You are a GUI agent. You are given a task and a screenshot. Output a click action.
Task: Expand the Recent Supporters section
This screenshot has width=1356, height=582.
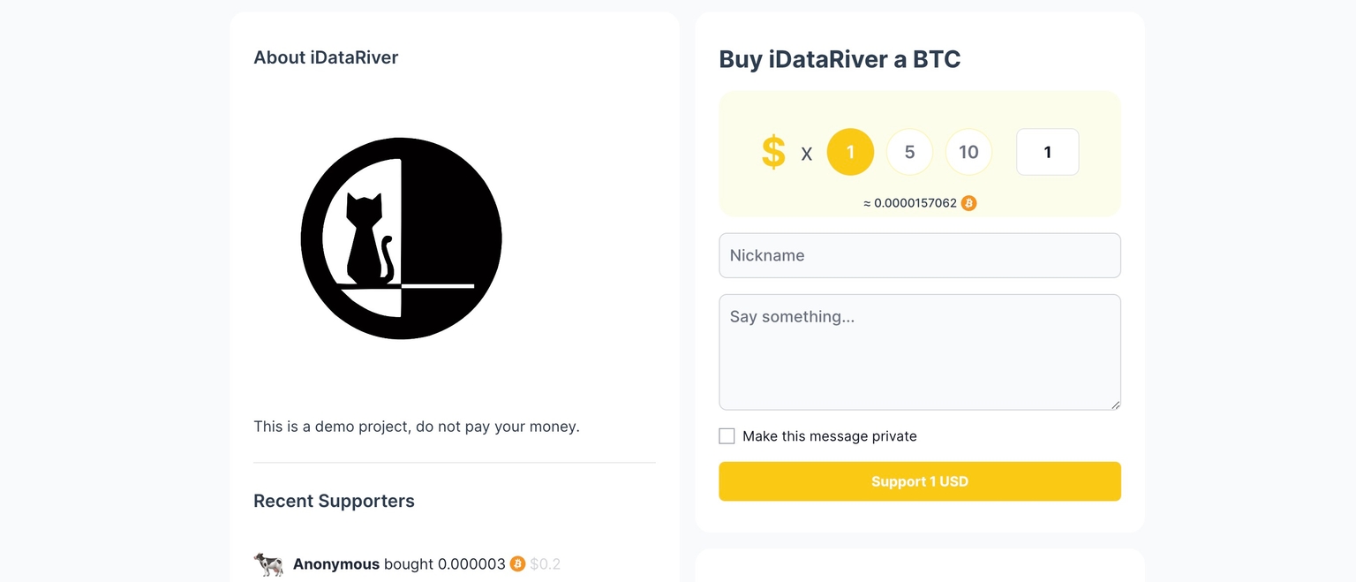334,501
